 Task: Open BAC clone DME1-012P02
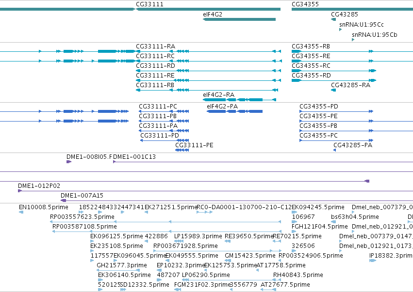(x=39, y=186)
